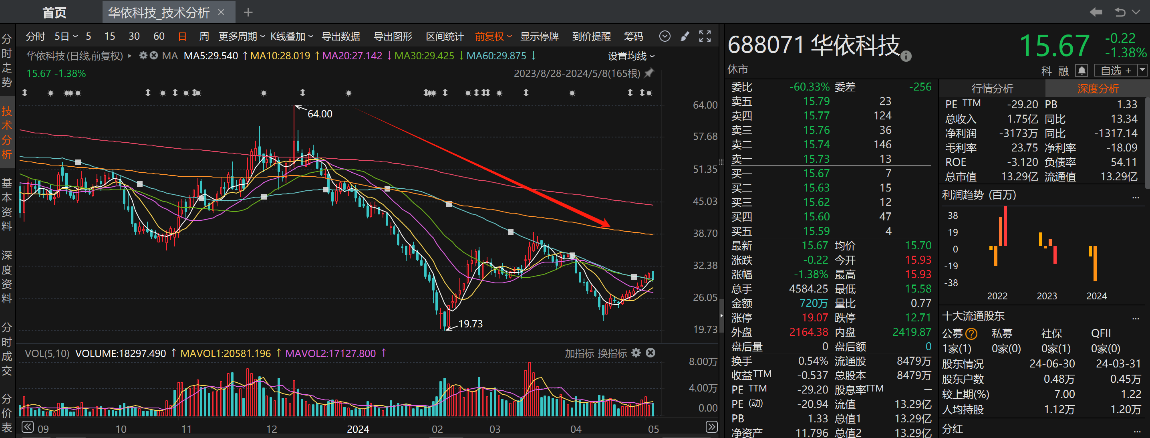Toggle 显示停牌 display option
Image resolution: width=1150 pixels, height=438 pixels.
pyautogui.click(x=539, y=36)
